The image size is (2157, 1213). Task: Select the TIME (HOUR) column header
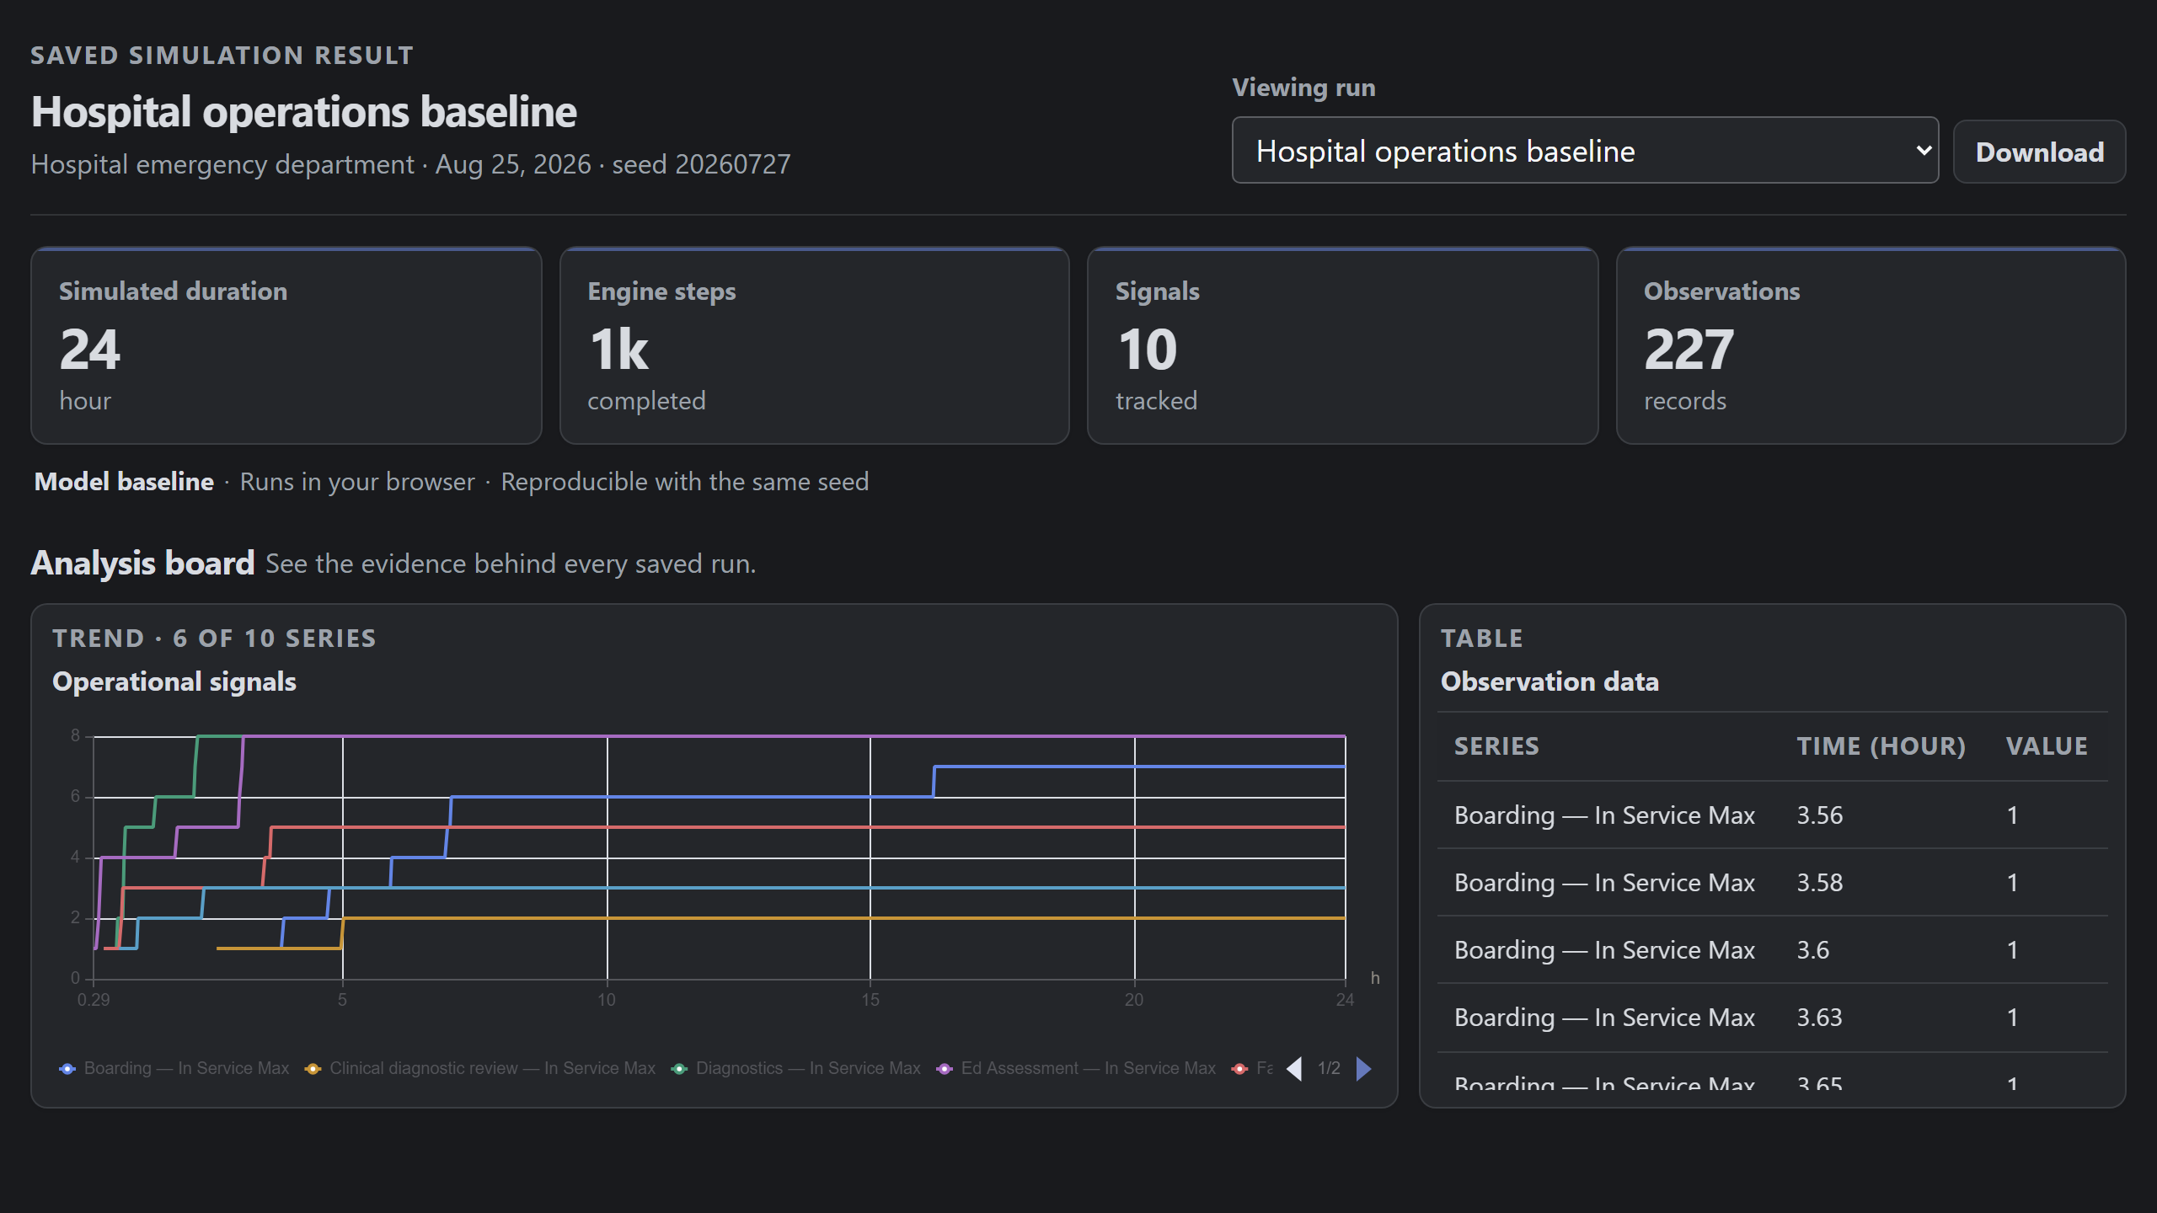coord(1881,746)
